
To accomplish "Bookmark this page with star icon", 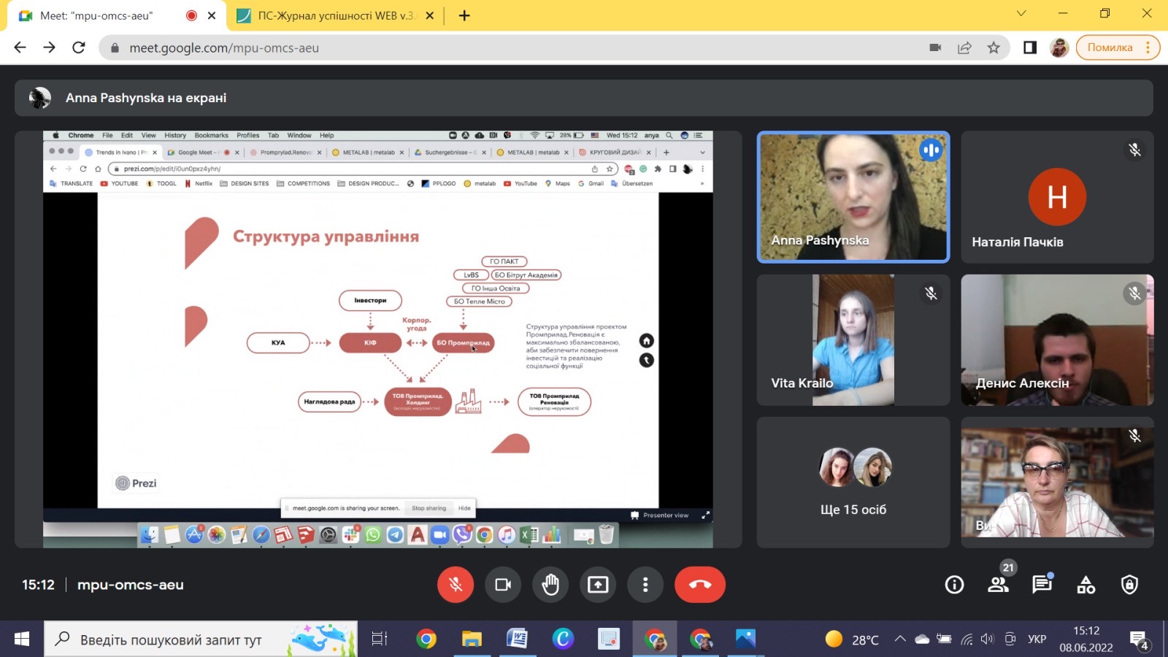I will tap(994, 47).
